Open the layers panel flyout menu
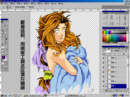Screen dimensions: 130x97 point(127,48)
